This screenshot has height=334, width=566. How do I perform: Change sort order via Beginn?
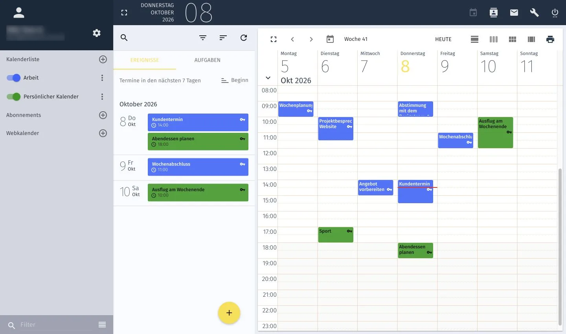235,80
